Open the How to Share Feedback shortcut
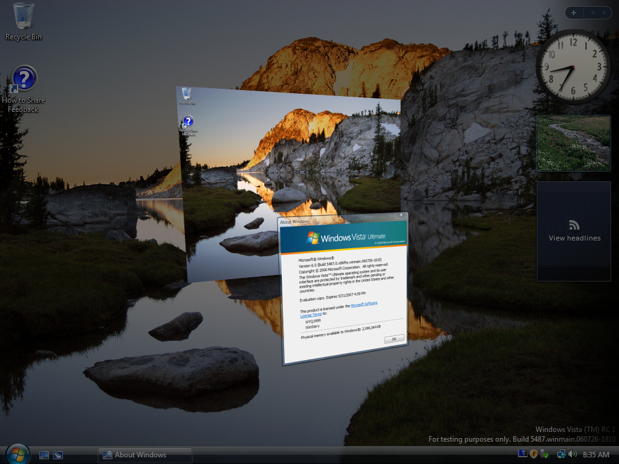Viewport: 619px width, 464px height. [24, 89]
